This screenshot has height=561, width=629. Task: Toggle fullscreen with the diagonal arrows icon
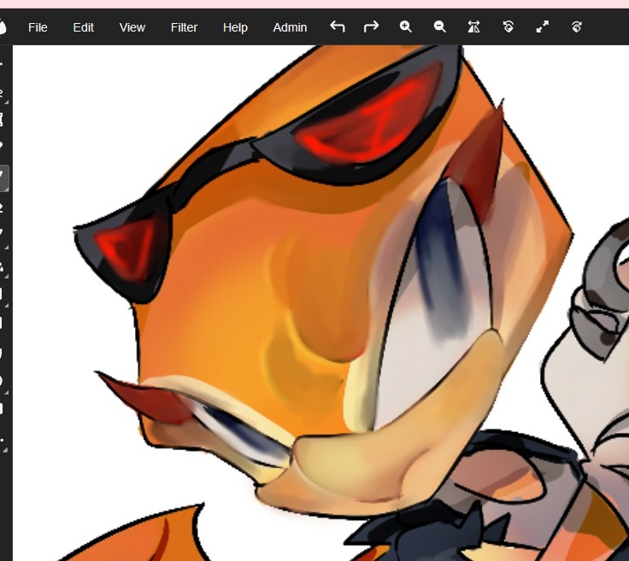(543, 27)
